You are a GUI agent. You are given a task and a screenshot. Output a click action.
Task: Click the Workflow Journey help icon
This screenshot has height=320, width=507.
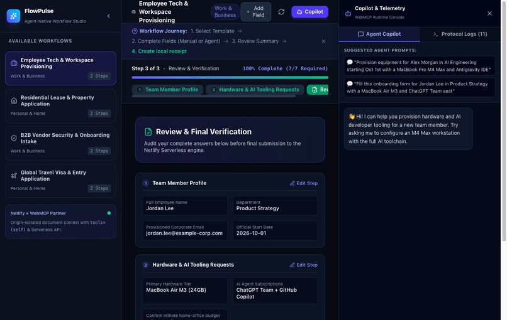click(x=135, y=31)
